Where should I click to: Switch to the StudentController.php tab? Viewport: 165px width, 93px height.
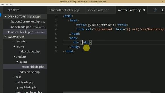pos(64,10)
